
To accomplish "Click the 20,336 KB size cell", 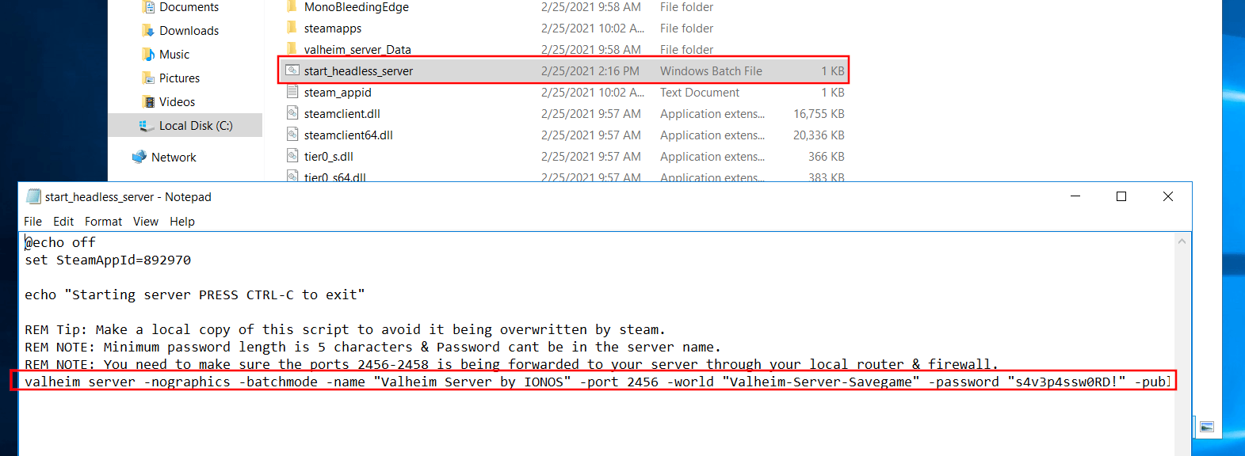I will [819, 135].
